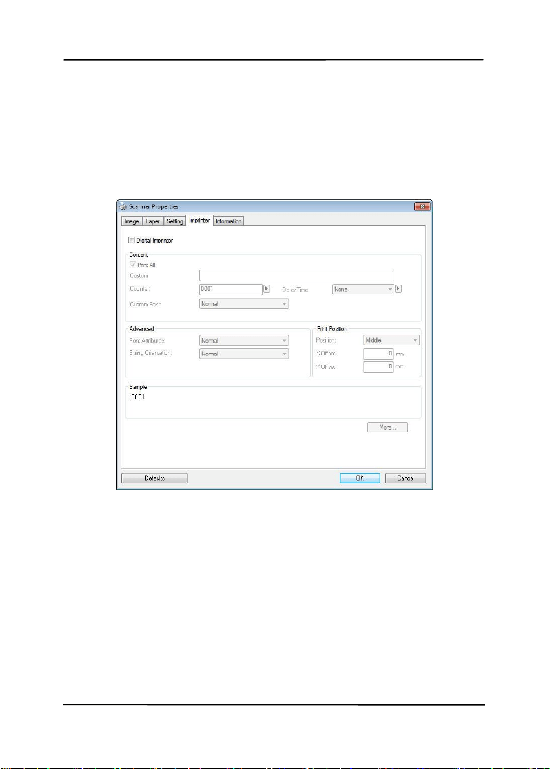Open the Position dropdown set to Middle
The image size is (550, 769).
[x=391, y=340]
